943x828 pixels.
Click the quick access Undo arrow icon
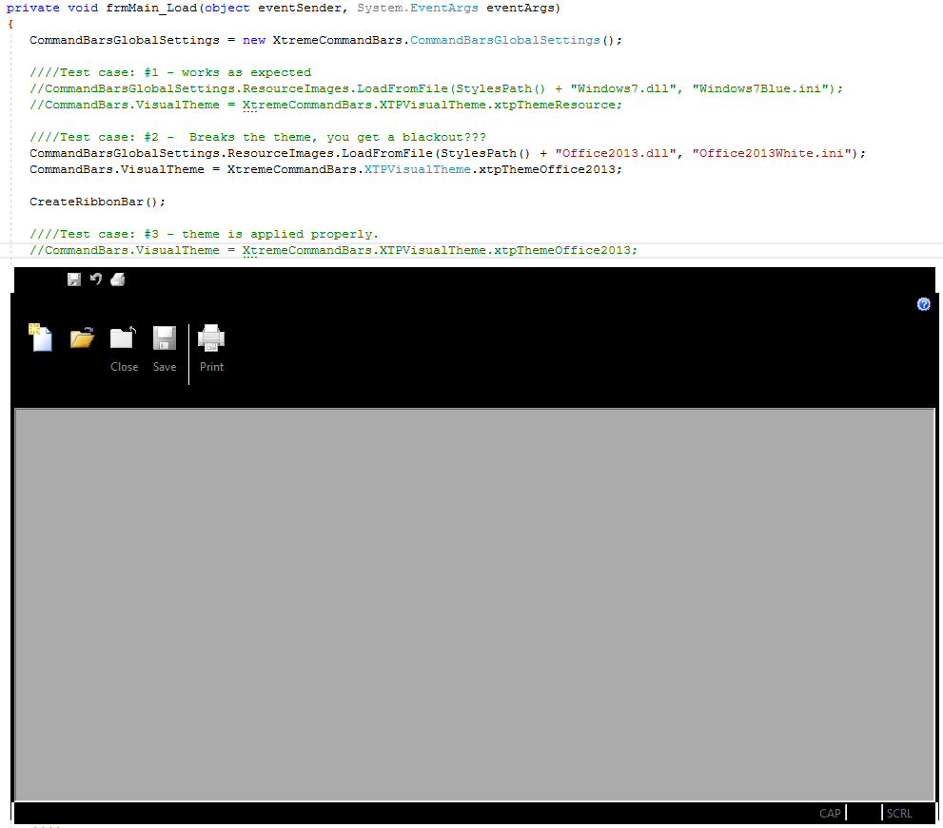pyautogui.click(x=95, y=279)
